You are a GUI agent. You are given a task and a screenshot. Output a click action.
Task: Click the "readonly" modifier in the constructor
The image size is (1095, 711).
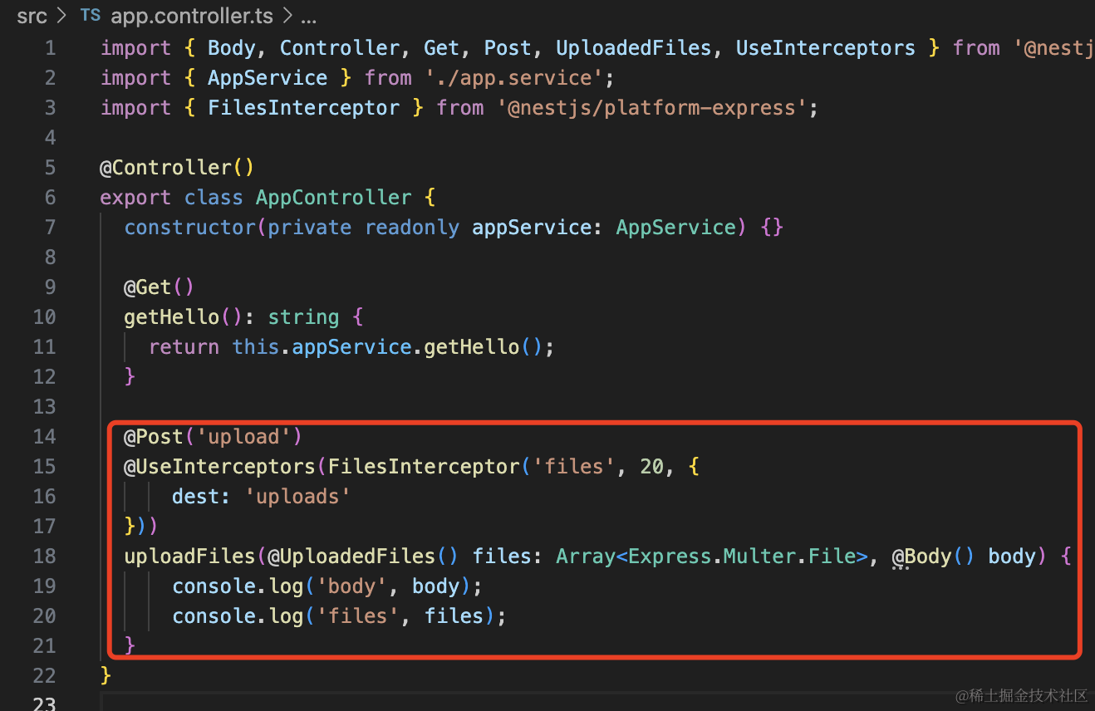point(412,228)
